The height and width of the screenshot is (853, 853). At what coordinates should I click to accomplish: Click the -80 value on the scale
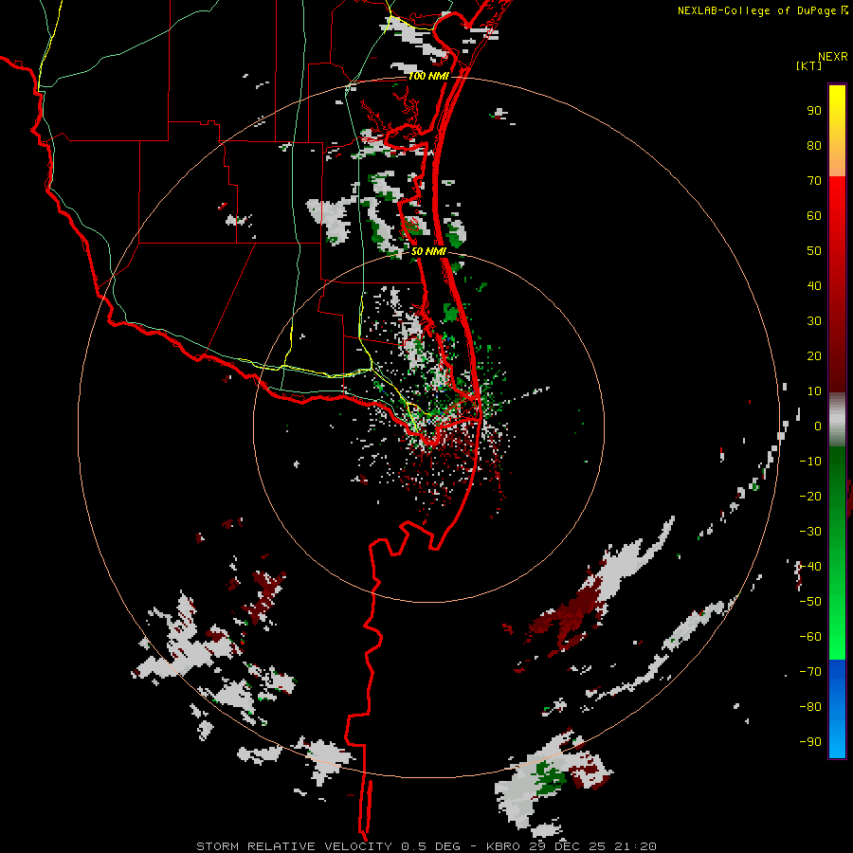click(x=810, y=707)
